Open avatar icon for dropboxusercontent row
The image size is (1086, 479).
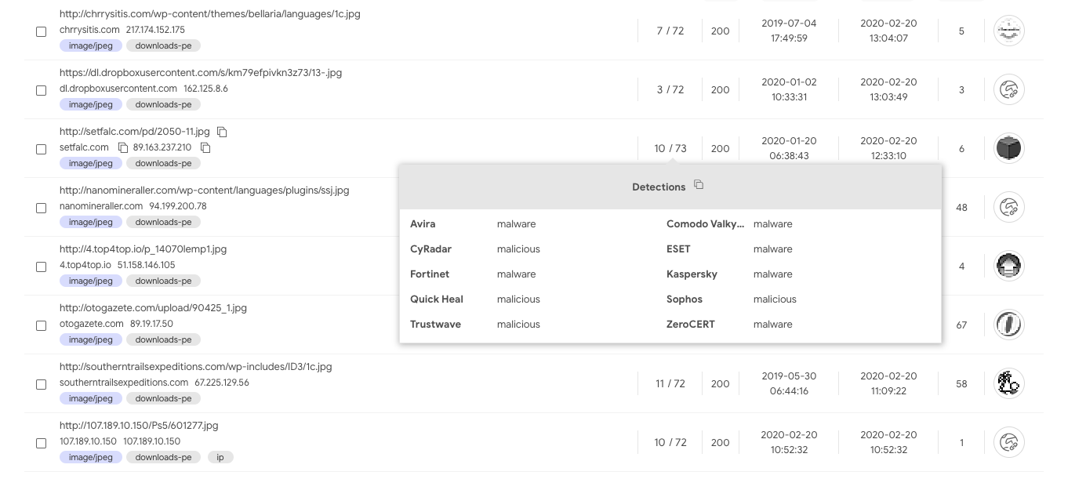(1008, 90)
